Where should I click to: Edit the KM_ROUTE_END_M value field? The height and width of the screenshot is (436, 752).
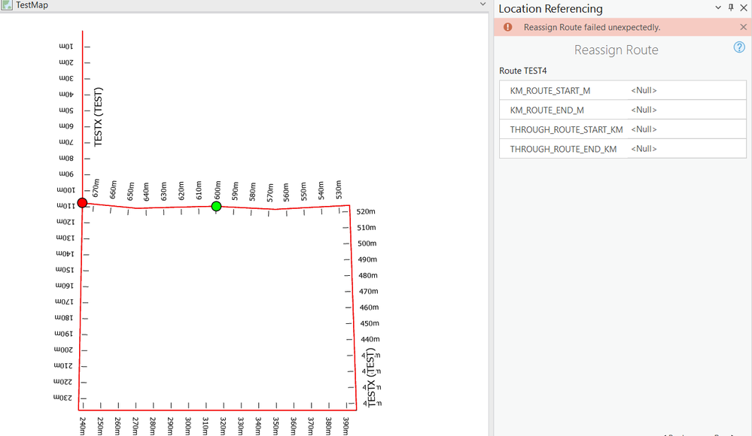click(x=687, y=110)
